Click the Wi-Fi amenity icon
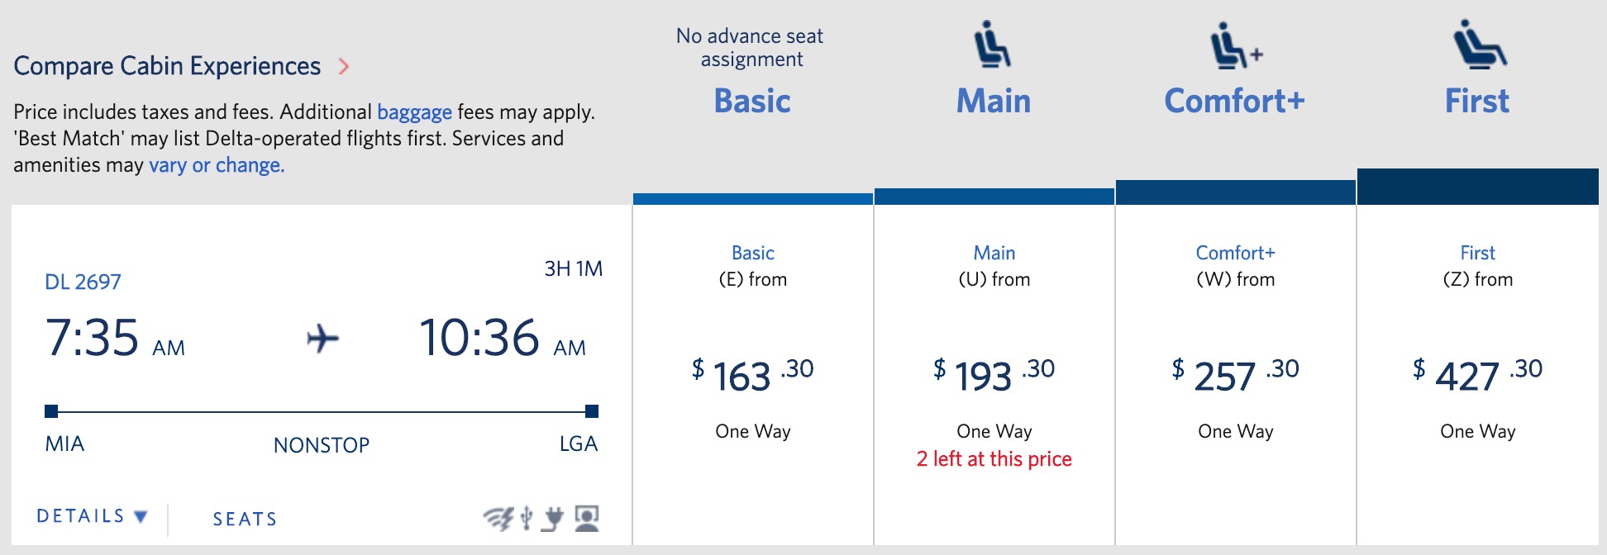The width and height of the screenshot is (1607, 555). point(498,519)
